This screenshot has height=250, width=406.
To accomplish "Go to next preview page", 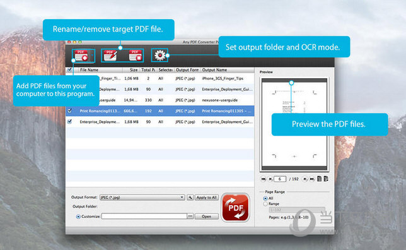I will [305, 179].
